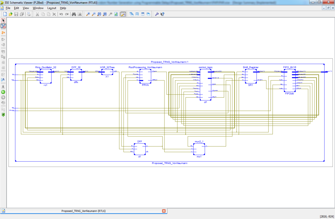The width and height of the screenshot is (335, 219).
Task: Click the New document toolbar icon
Action: coord(5,14)
